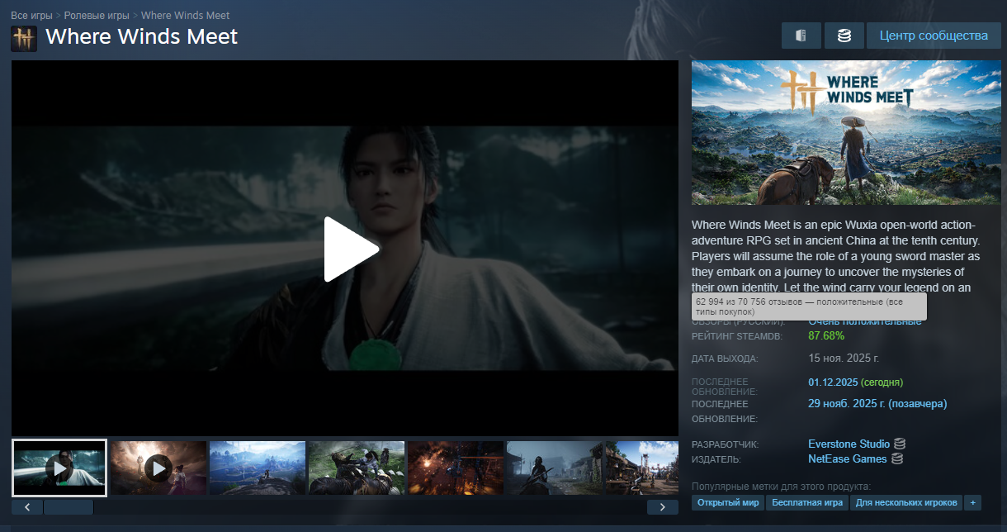Open the 'Все игры' breadcrumb link

pos(31,16)
